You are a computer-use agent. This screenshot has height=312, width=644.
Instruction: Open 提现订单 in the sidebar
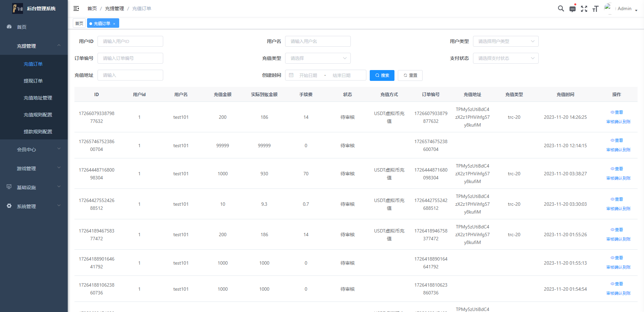[33, 81]
